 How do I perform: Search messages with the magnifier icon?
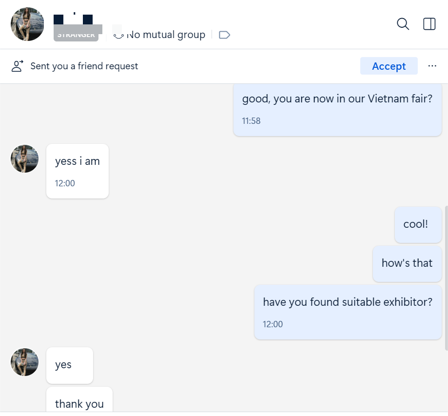pos(403,24)
